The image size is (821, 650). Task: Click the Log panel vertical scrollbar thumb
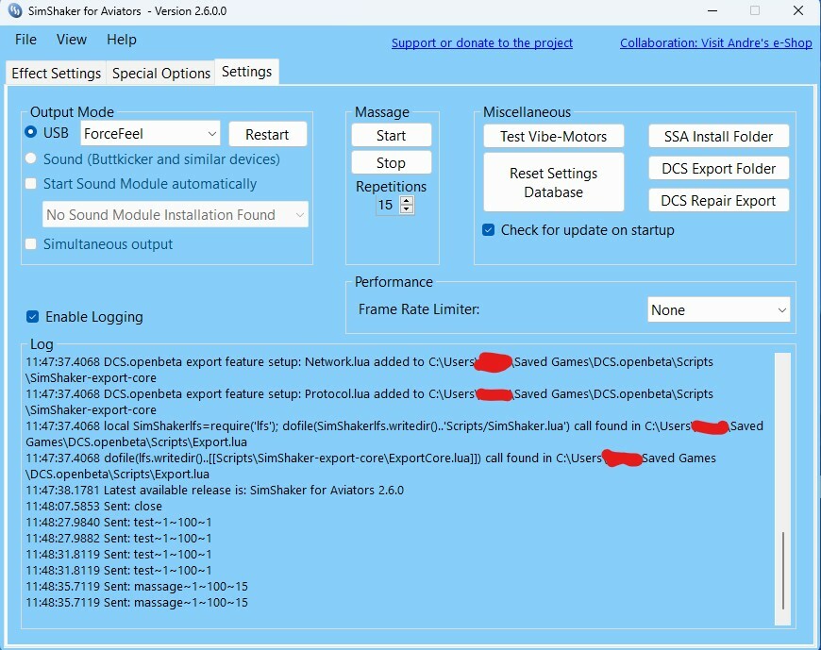[x=782, y=571]
